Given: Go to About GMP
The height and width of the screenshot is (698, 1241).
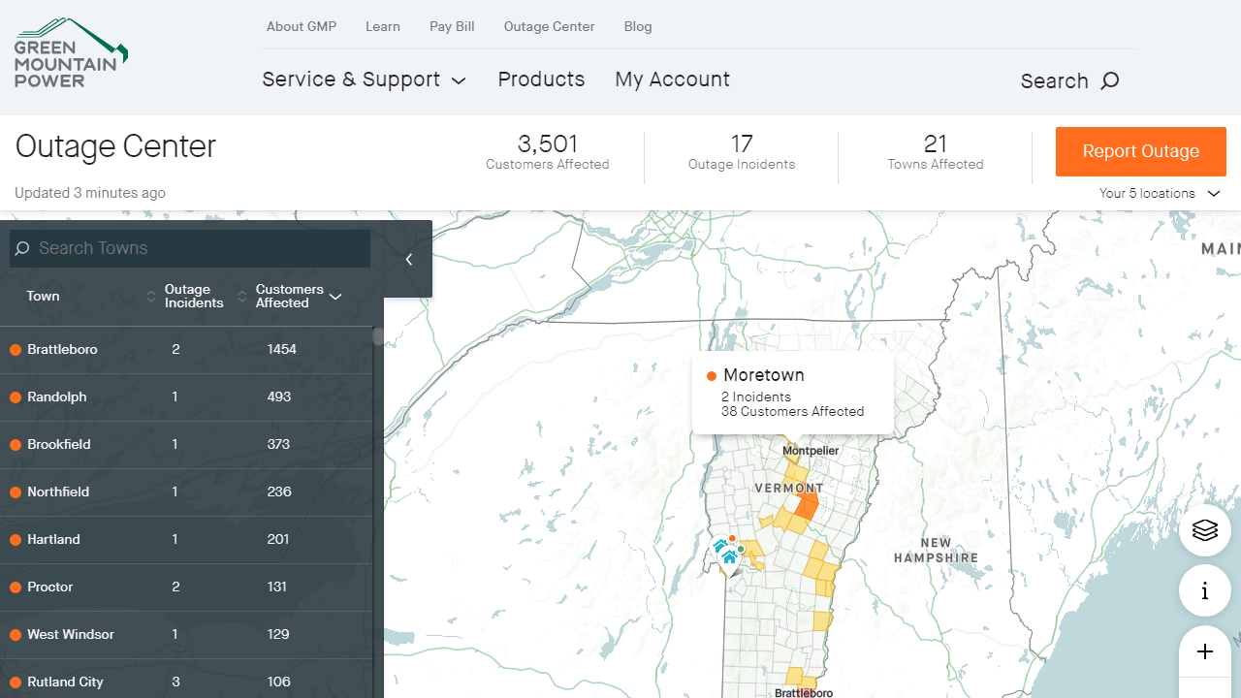Looking at the screenshot, I should pyautogui.click(x=302, y=26).
